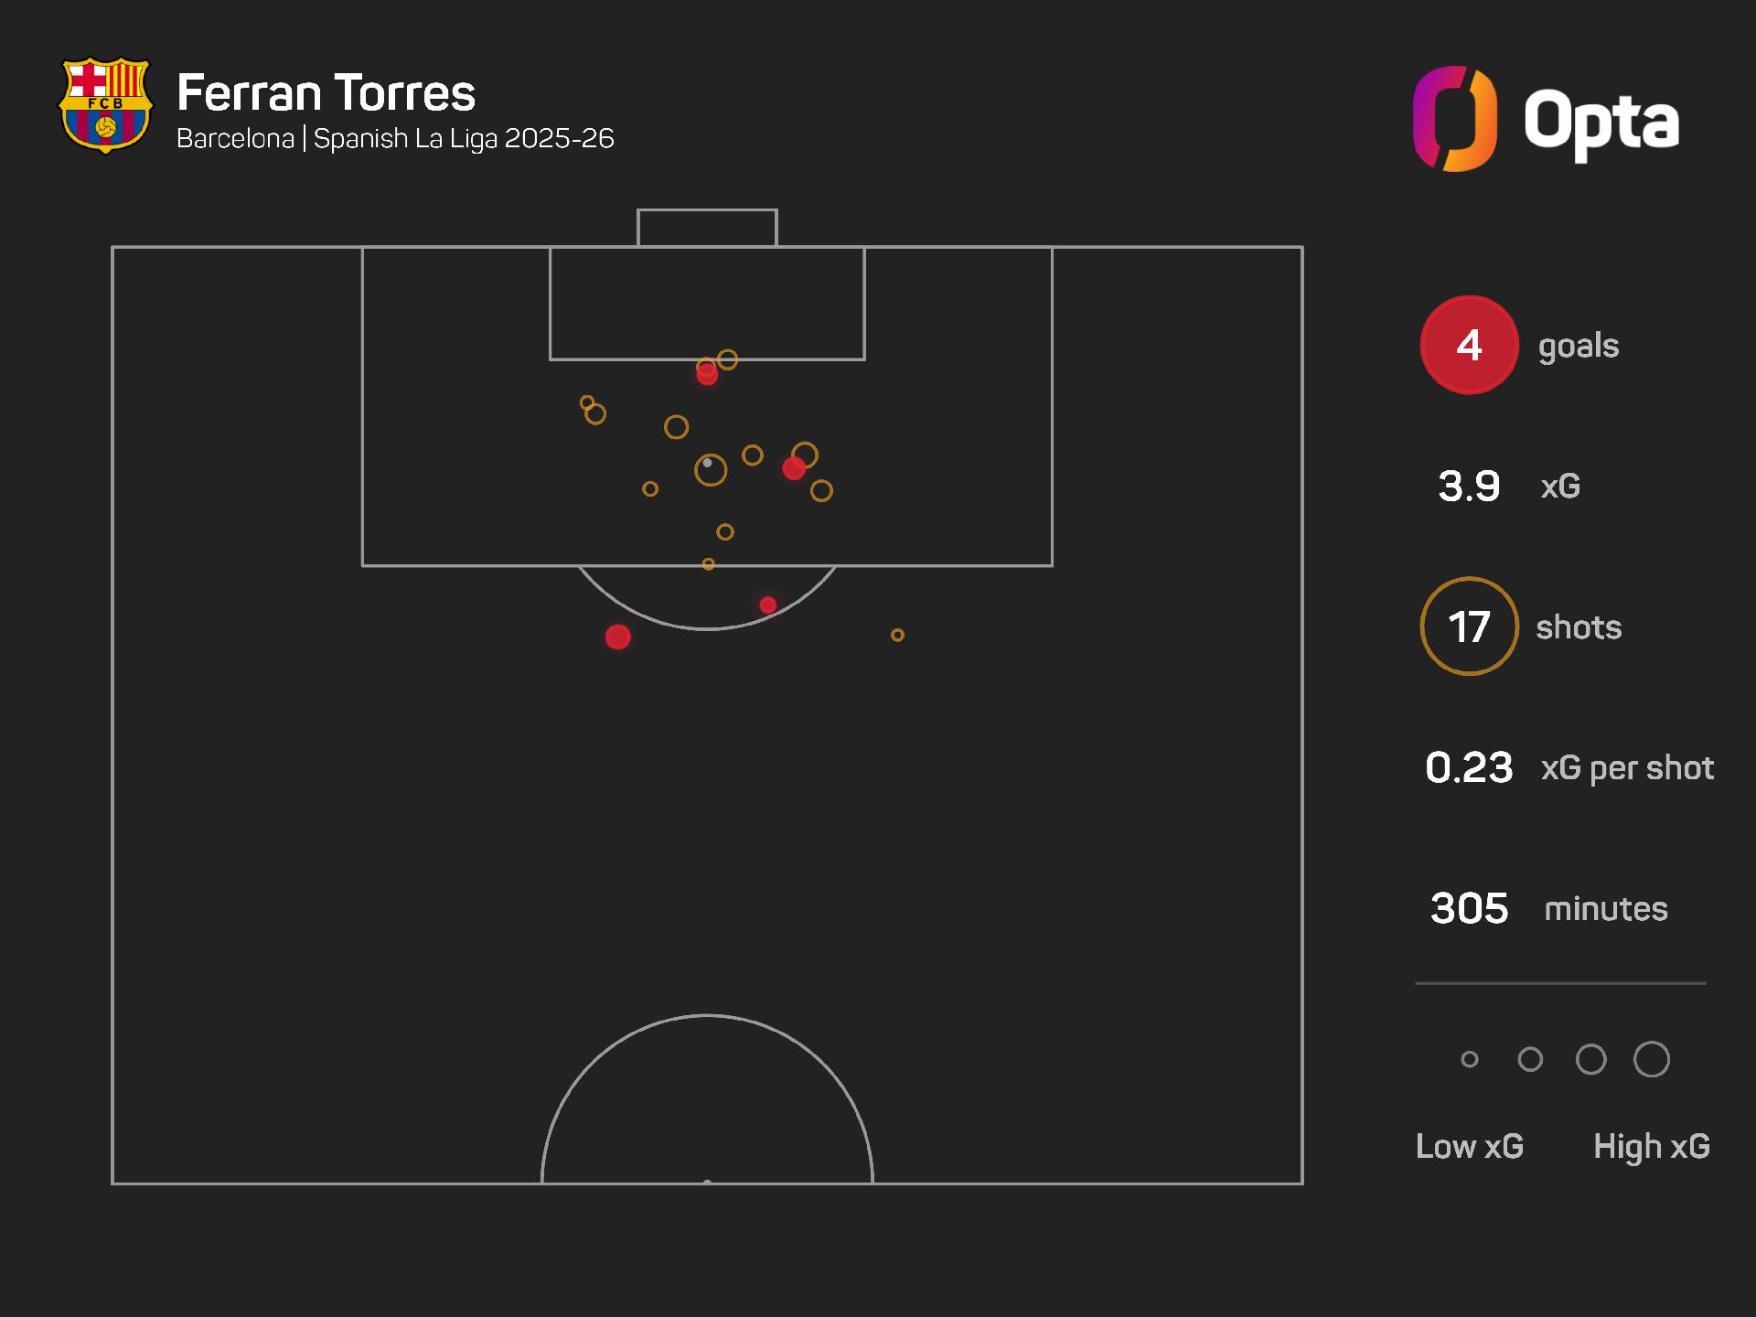Select the red goal marker outside the D left
This screenshot has width=1756, height=1317.
pos(618,637)
